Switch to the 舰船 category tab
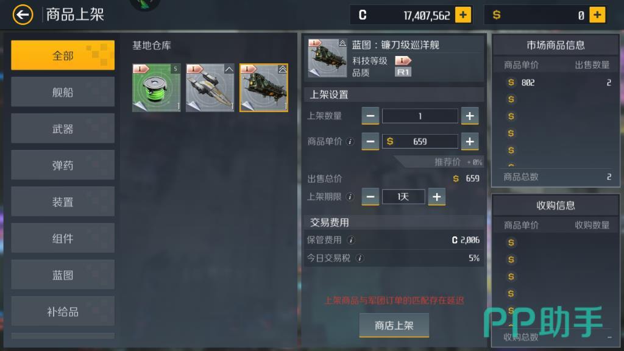The width and height of the screenshot is (624, 351). (63, 92)
